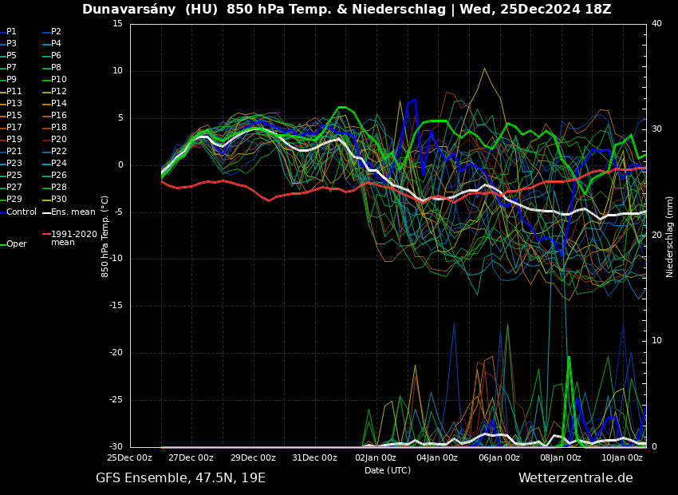This screenshot has width=678, height=495.
Task: Select the Ens. mean legend item
Action: (73, 212)
